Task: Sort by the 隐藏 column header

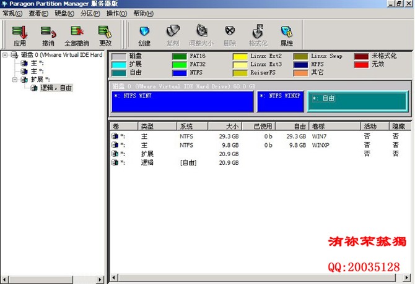Action: click(x=400, y=127)
